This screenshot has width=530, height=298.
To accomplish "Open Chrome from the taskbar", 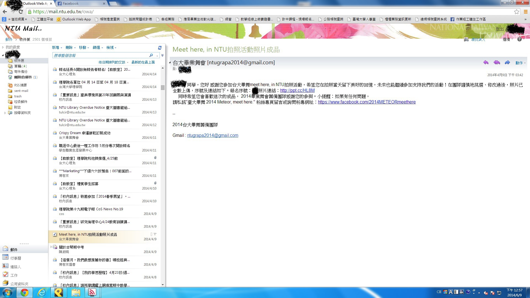I will click(x=25, y=292).
